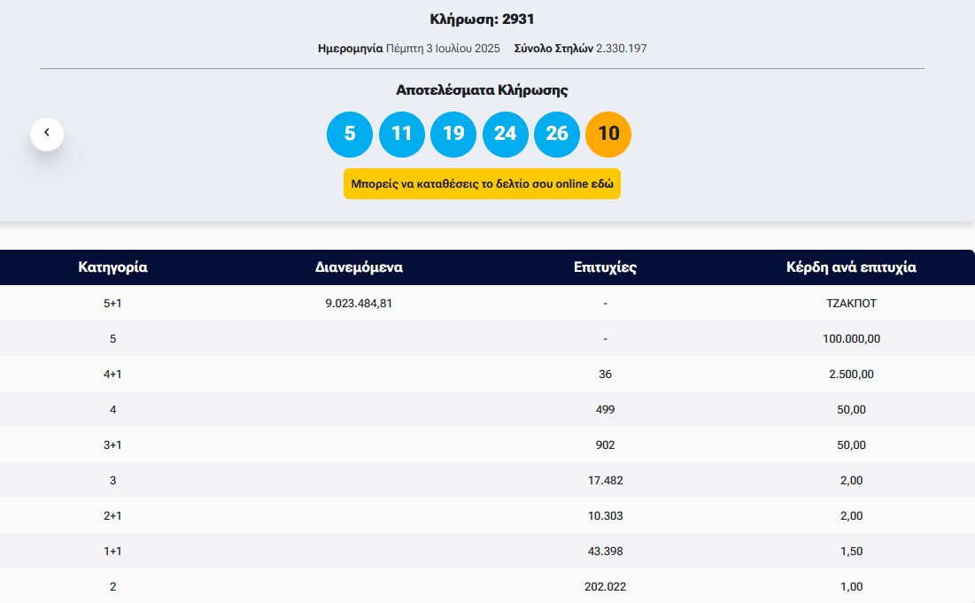Select the 100.000,00 prize in row 5
This screenshot has width=975, height=603.
(x=851, y=338)
